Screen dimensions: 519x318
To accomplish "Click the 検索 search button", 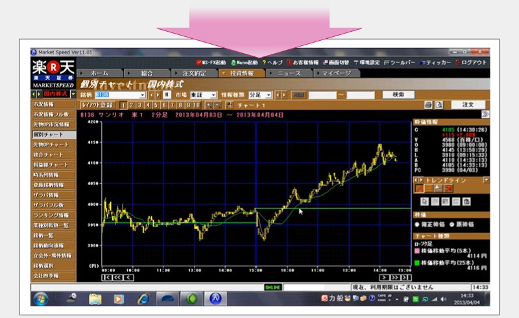I will coord(398,95).
